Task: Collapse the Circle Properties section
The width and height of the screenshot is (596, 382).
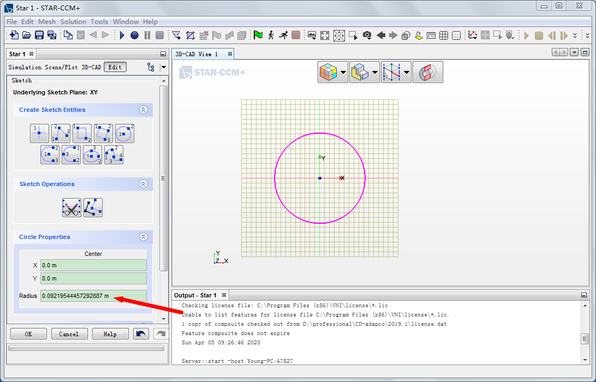Action: coord(144,237)
